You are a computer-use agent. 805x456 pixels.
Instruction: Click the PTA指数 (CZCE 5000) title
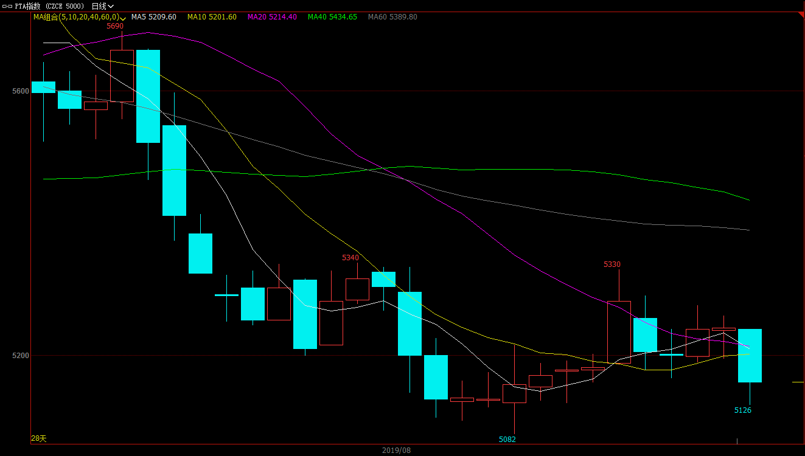point(50,6)
